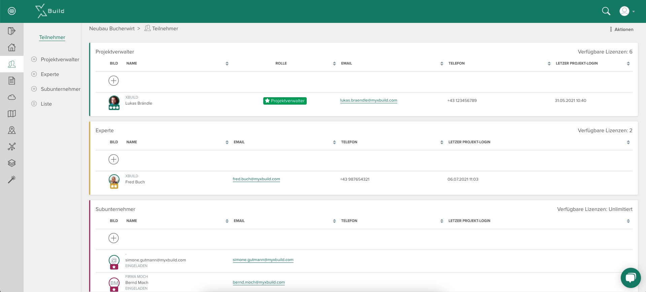Click the green Projektverwalter role badge

[285, 101]
